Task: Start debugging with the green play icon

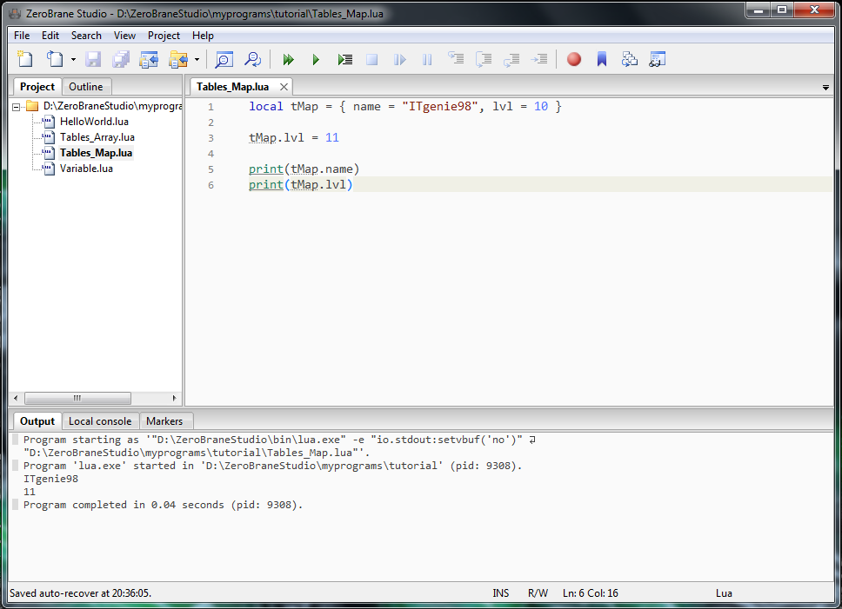Action: pyautogui.click(x=316, y=59)
